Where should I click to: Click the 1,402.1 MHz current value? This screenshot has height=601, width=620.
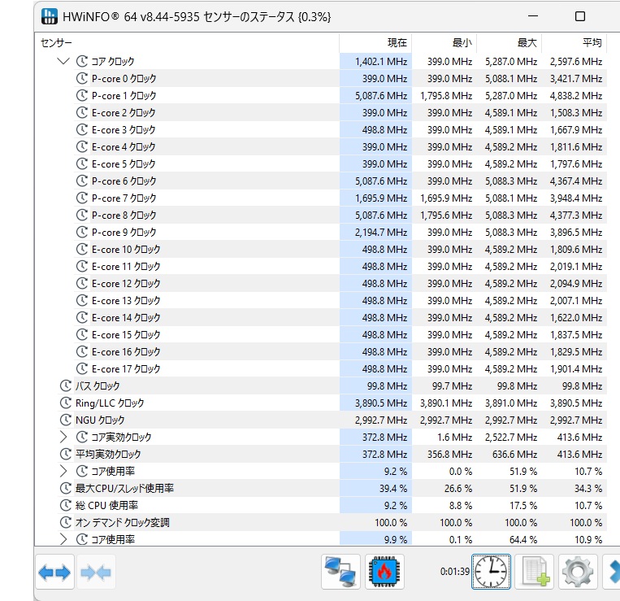(x=381, y=62)
